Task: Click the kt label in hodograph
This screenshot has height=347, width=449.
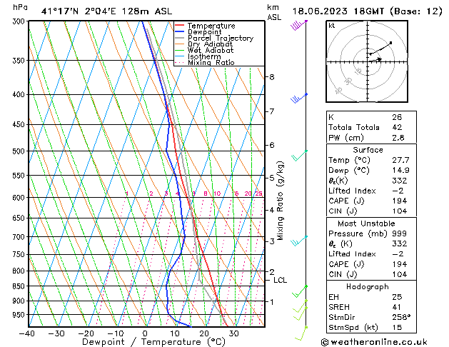Action: [331, 26]
